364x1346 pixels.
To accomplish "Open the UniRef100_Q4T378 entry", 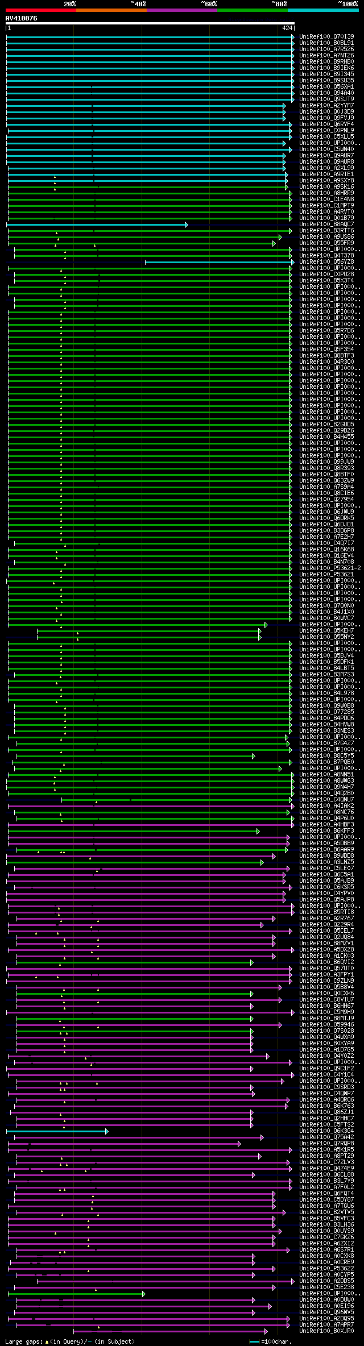I will click(x=326, y=255).
